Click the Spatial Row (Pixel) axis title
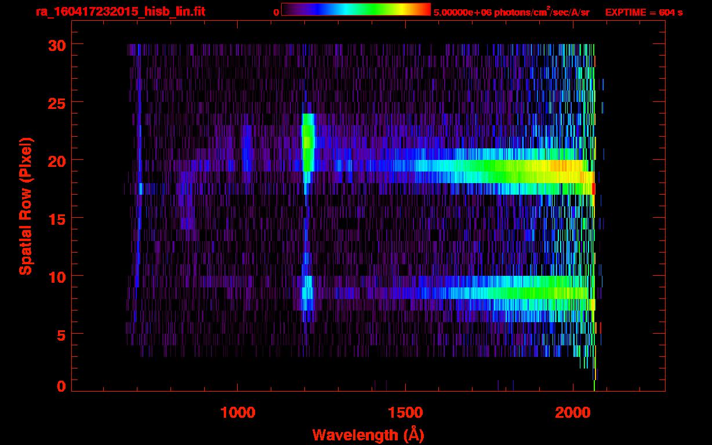This screenshot has width=712, height=445. [26, 206]
